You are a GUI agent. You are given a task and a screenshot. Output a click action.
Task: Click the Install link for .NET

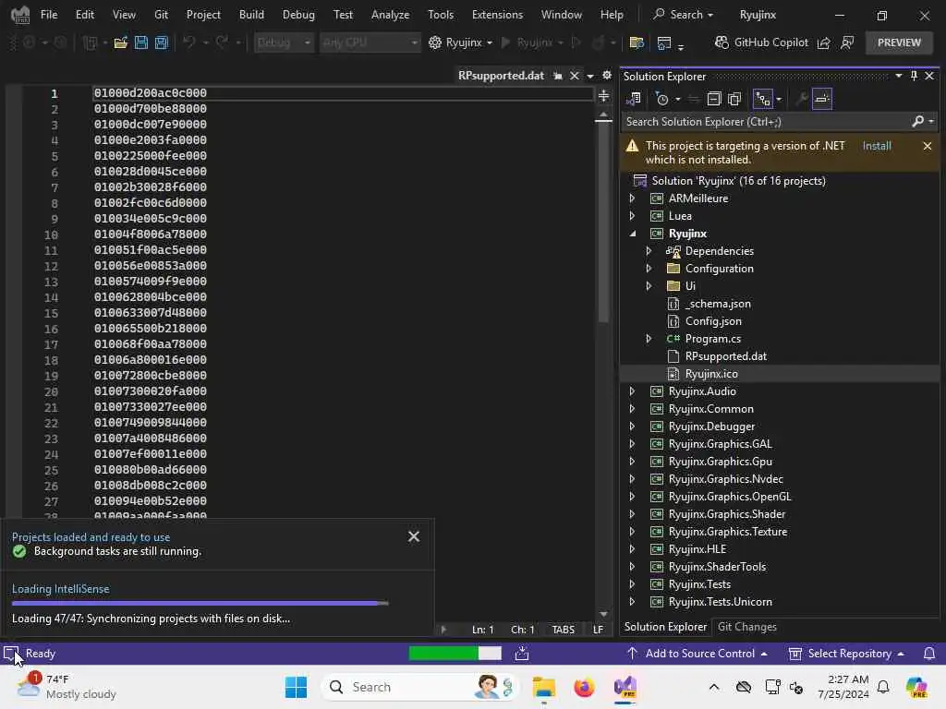tap(876, 146)
